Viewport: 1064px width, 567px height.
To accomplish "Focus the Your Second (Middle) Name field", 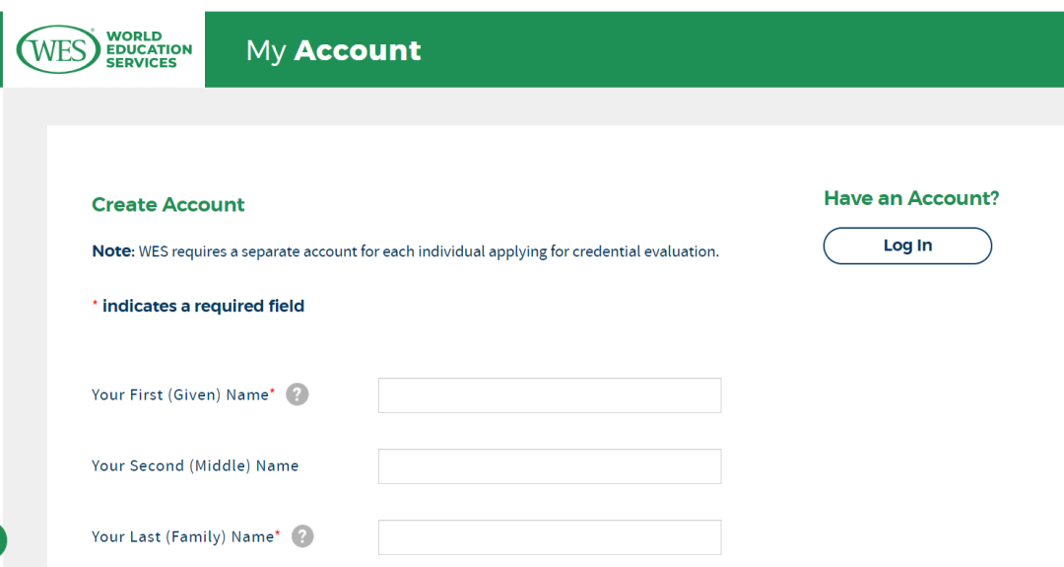I will 550,466.
